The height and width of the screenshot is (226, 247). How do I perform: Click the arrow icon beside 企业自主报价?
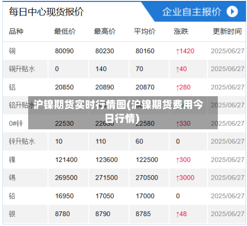[x=232, y=11]
